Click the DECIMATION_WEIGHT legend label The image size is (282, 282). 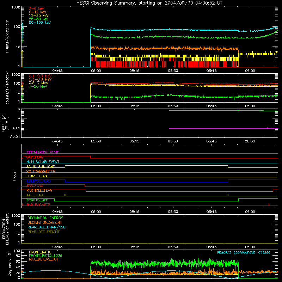(x=45, y=222)
